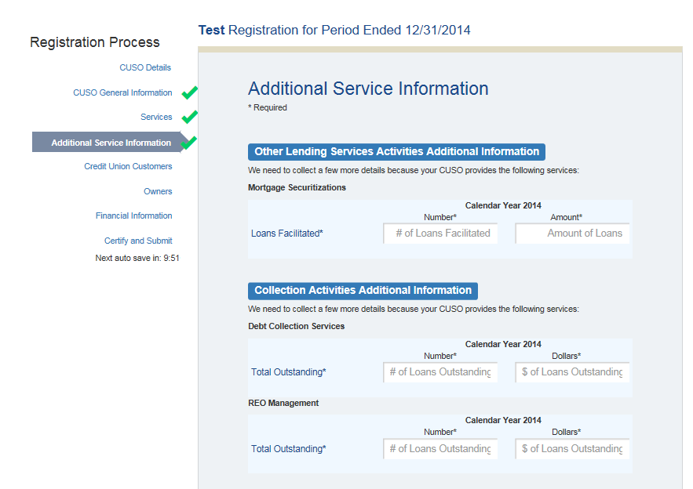Open Certify and Submit page
Screen dimensions: 693x489
[138, 241]
